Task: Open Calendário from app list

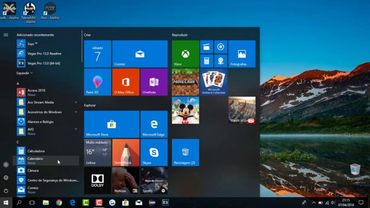Action: coord(47,161)
